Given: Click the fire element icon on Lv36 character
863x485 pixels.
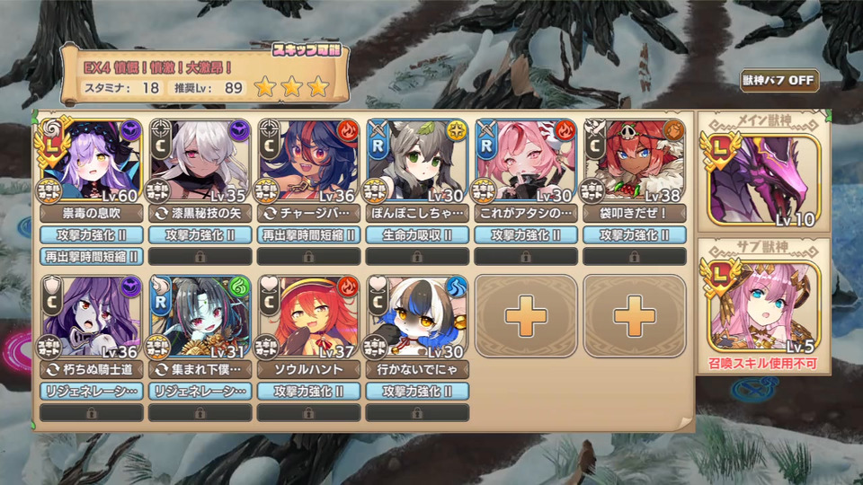Looking at the screenshot, I should (347, 131).
